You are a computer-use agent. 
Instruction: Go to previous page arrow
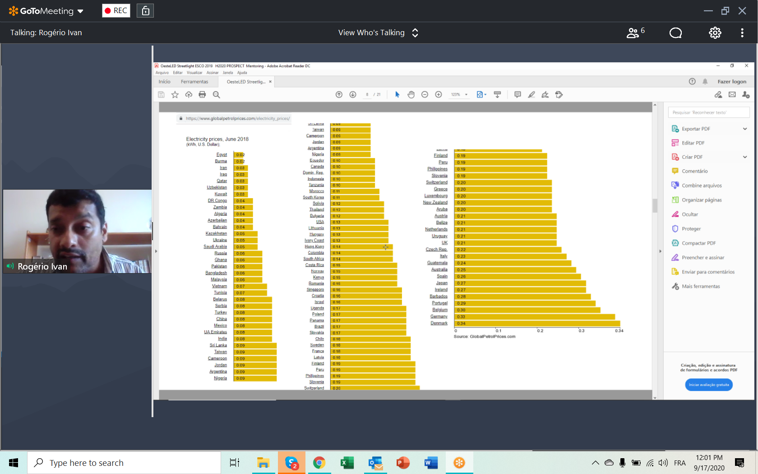coord(339,94)
